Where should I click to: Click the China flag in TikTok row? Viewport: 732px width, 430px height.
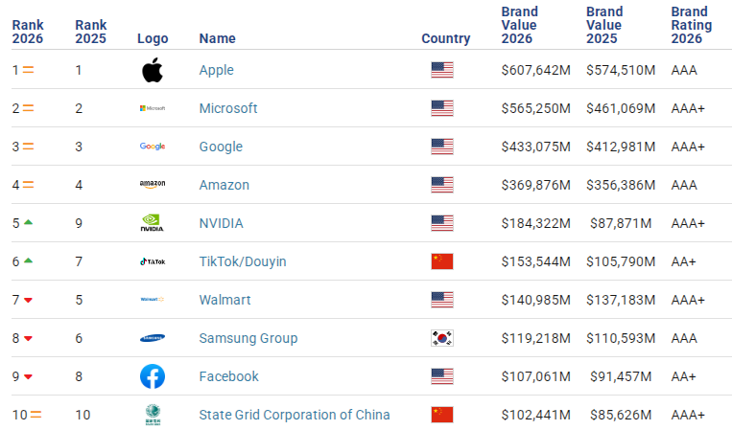click(441, 261)
